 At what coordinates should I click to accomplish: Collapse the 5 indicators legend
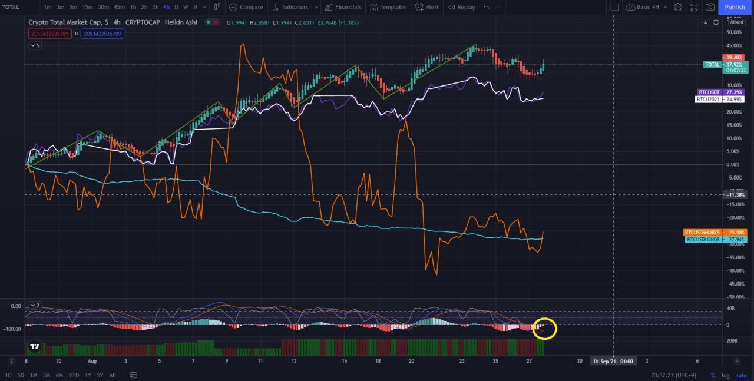35,45
